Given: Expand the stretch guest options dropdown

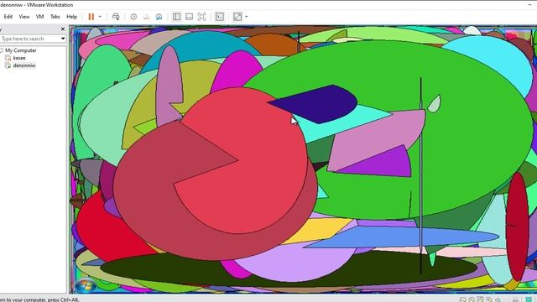Looking at the screenshot, I should pos(246,17).
